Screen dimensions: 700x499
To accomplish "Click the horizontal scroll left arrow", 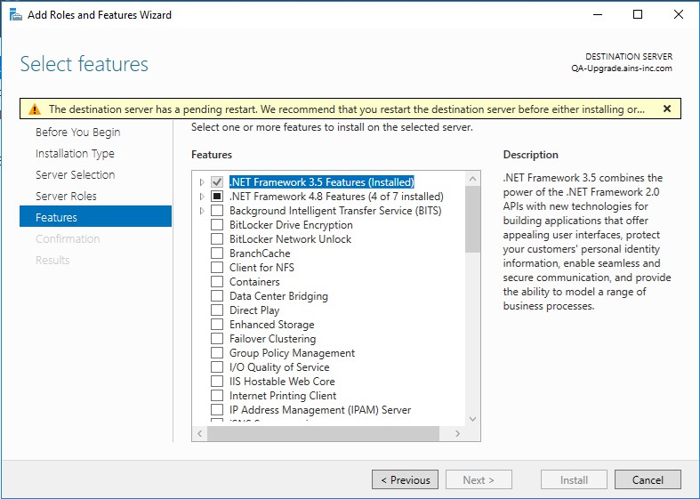I will click(199, 433).
